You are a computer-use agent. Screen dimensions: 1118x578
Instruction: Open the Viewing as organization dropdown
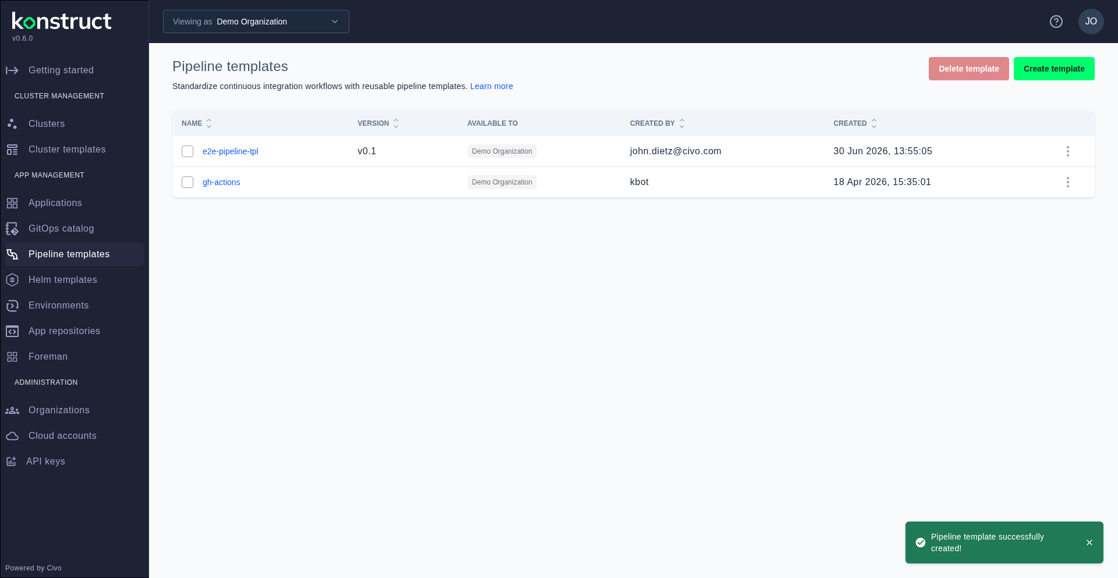256,22
